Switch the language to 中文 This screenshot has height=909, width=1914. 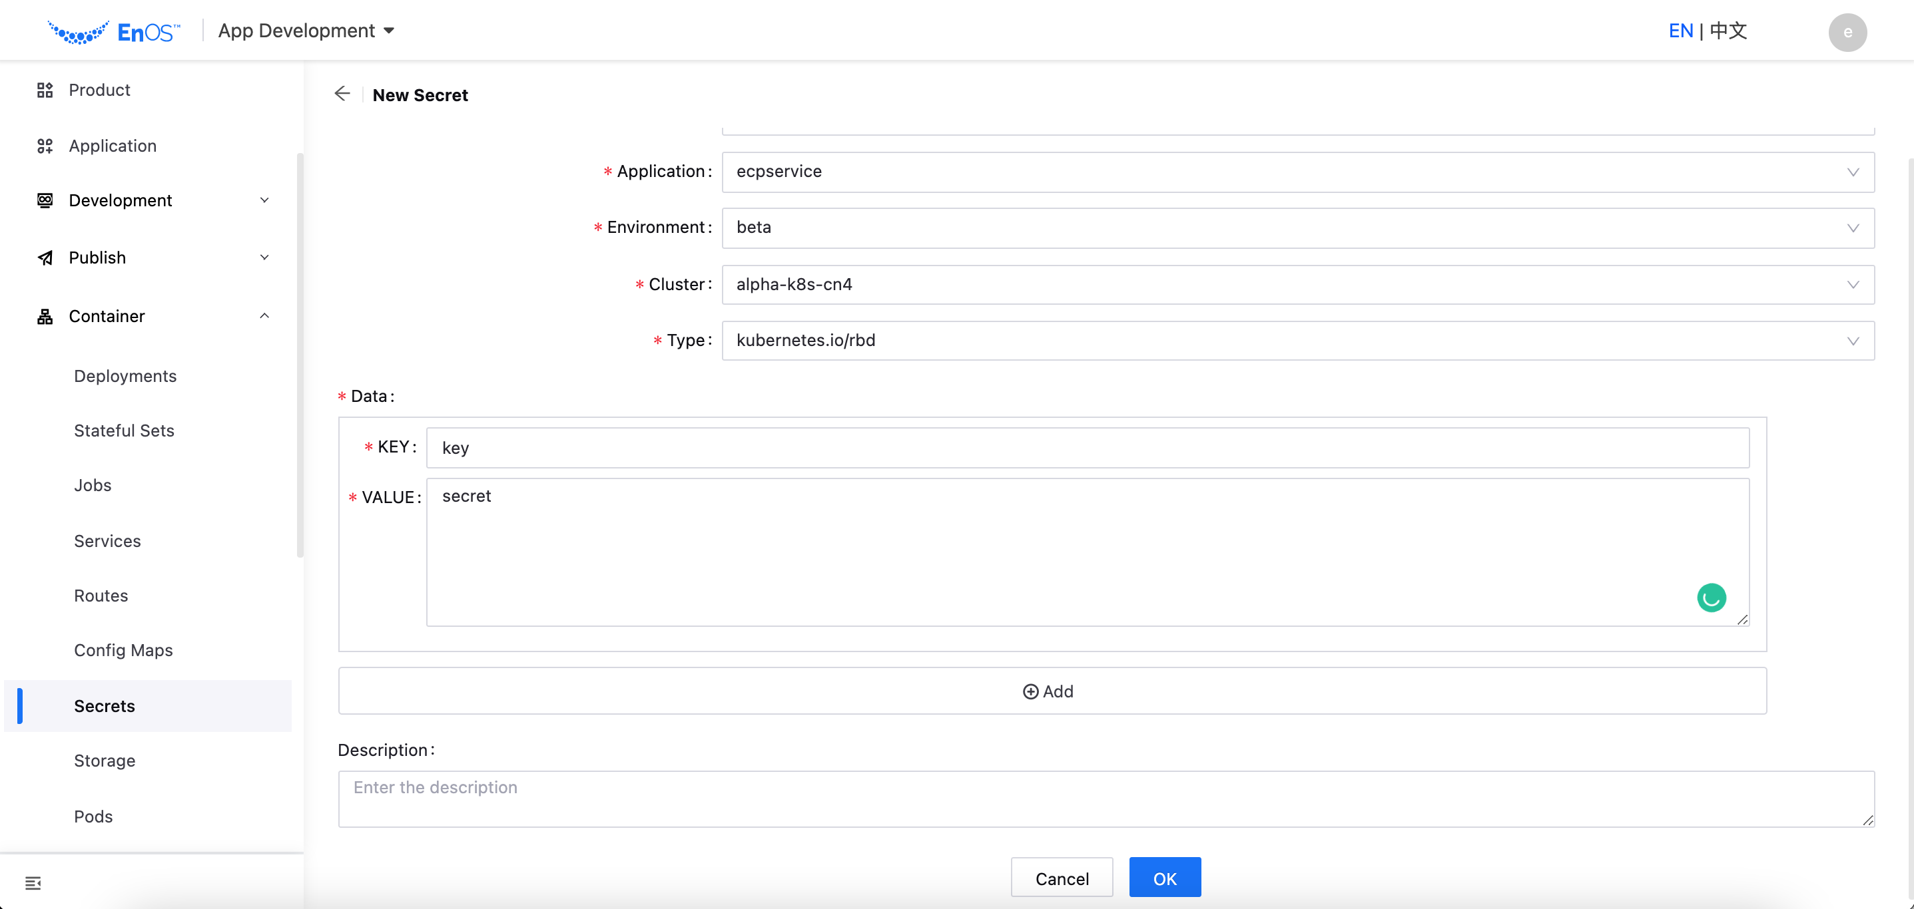[1728, 31]
